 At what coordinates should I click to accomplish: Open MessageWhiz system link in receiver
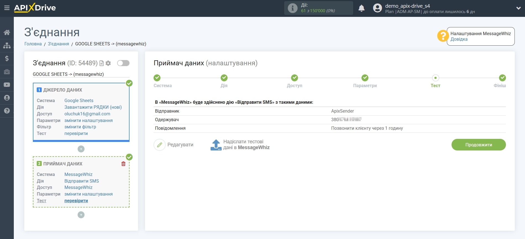point(78,174)
